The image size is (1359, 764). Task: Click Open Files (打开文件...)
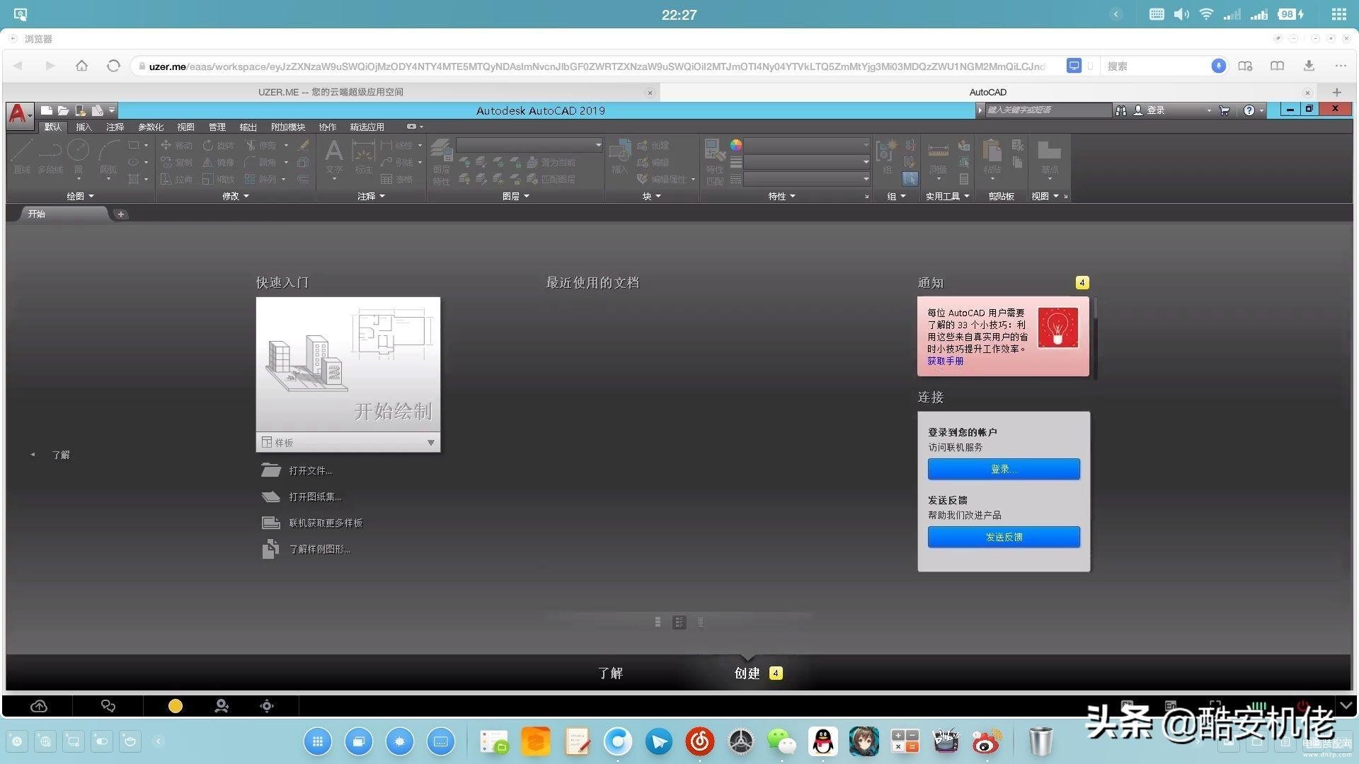pyautogui.click(x=297, y=470)
